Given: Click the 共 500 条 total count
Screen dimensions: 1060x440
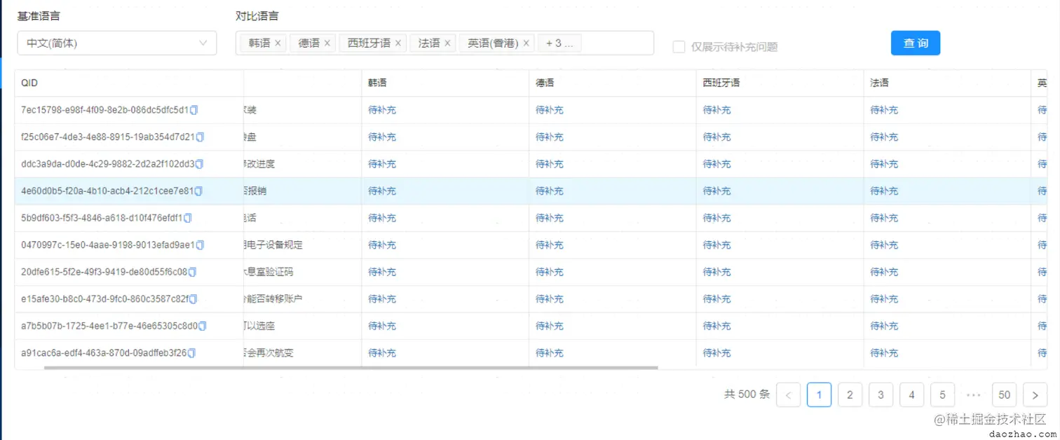Looking at the screenshot, I should (747, 394).
